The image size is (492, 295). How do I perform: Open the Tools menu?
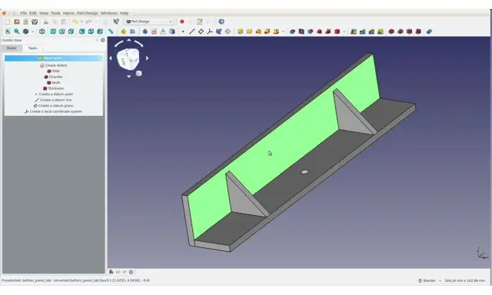click(x=55, y=13)
